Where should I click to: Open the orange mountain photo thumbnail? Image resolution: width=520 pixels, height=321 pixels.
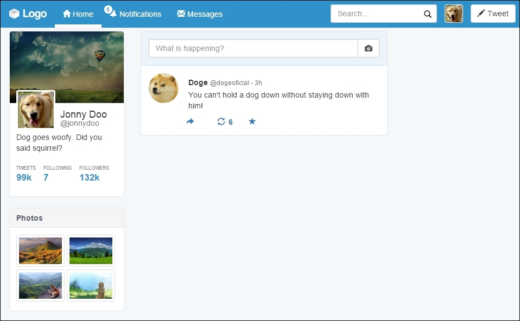coord(41,251)
